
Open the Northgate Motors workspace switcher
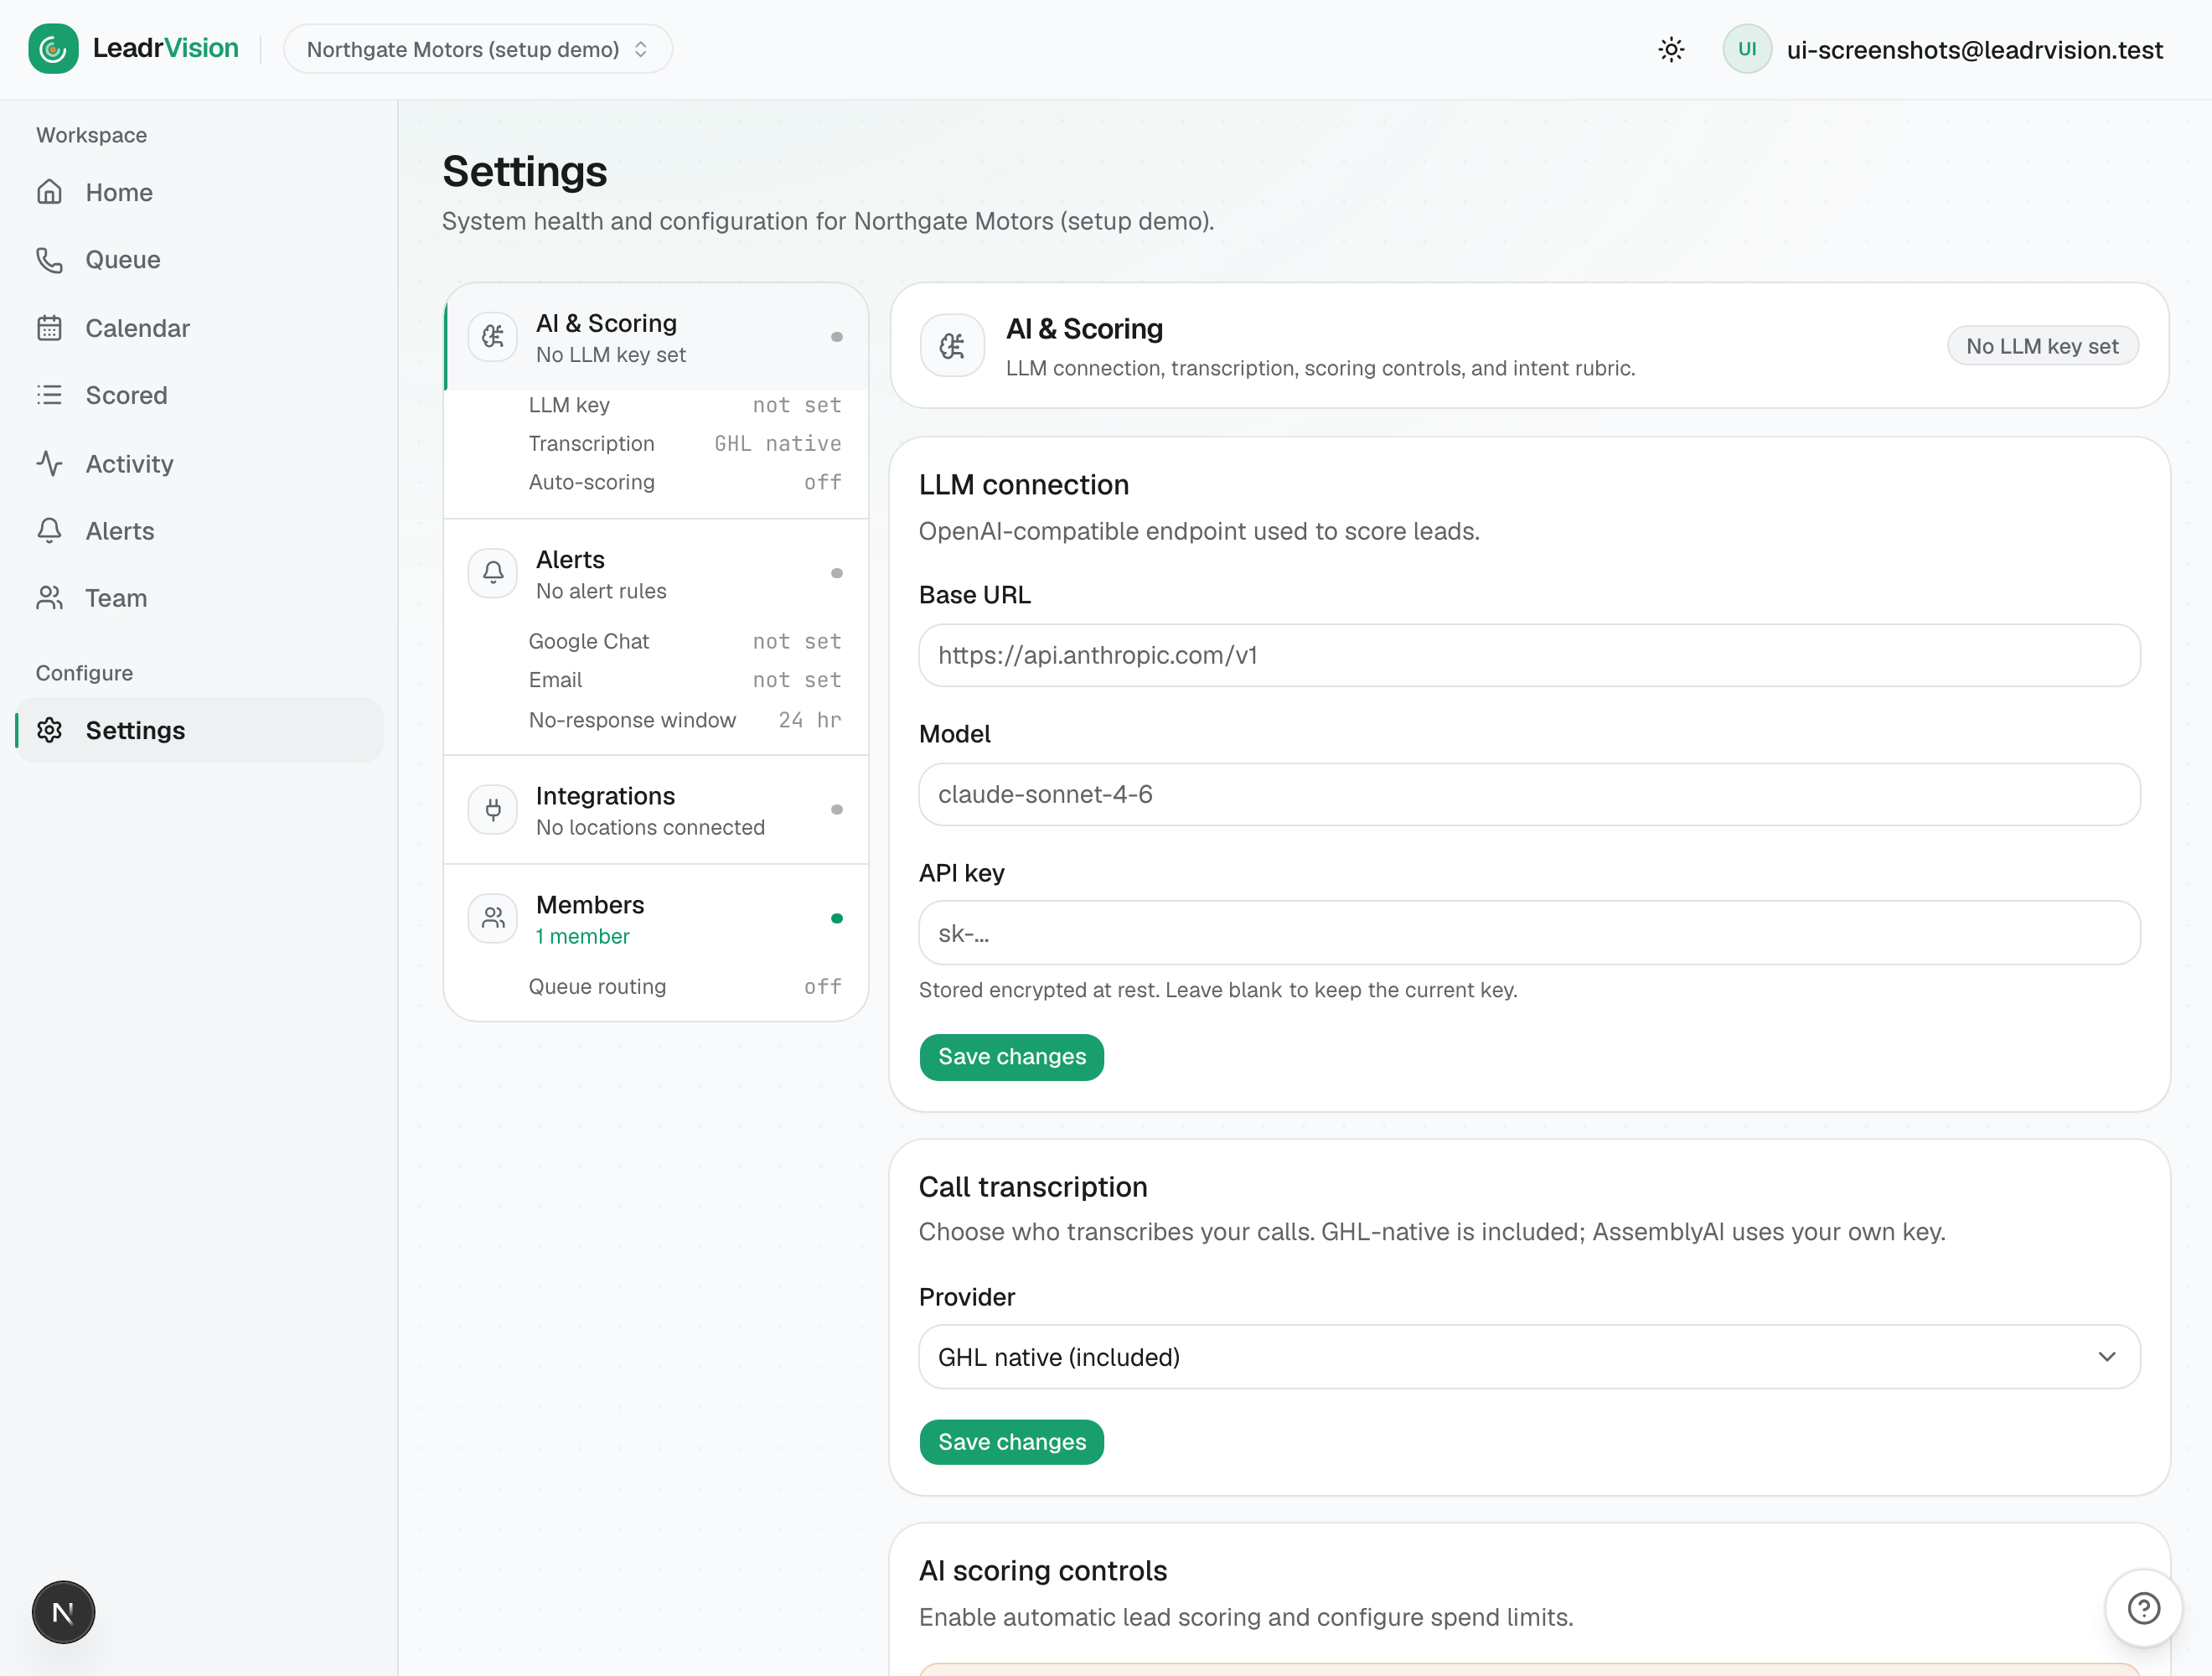tap(478, 49)
